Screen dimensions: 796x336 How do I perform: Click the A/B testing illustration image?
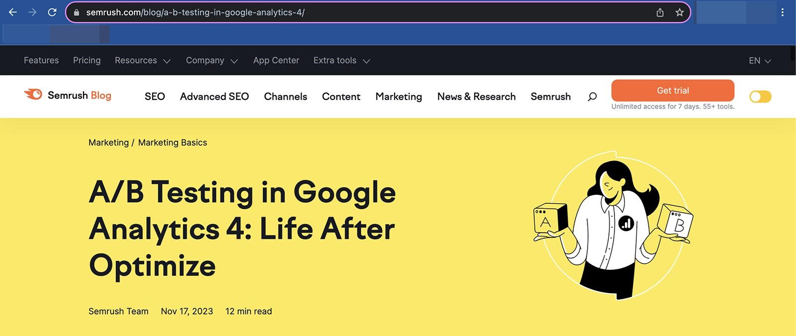(x=613, y=225)
